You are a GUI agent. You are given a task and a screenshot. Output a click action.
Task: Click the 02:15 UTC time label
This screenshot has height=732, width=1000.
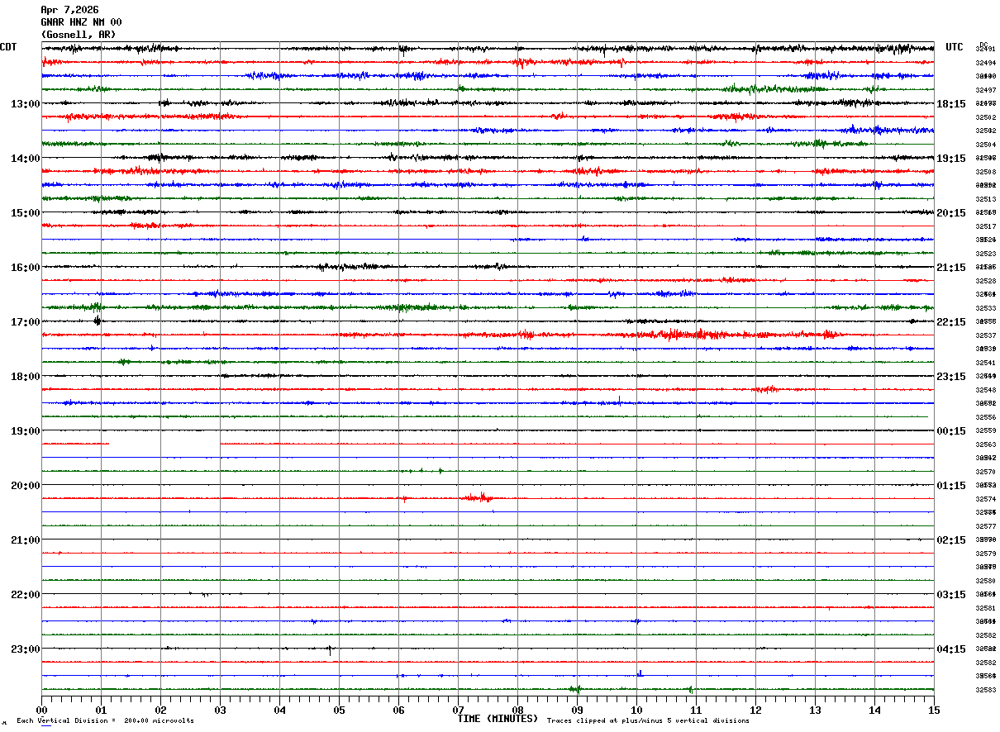[951, 540]
